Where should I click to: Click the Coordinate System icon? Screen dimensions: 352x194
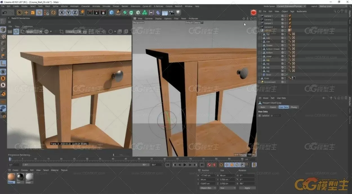click(82, 12)
